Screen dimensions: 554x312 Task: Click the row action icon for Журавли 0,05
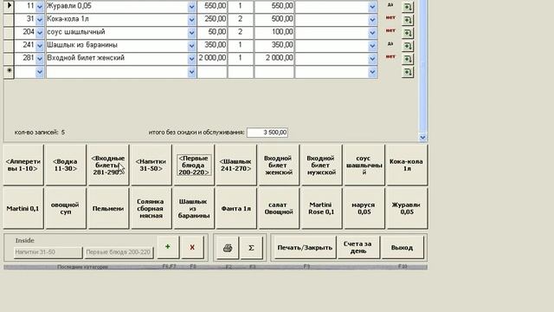(x=408, y=7)
